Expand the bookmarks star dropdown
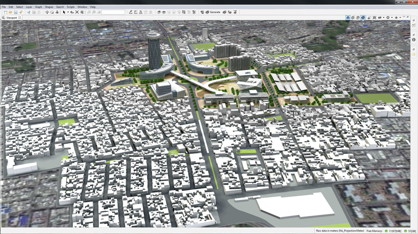The image size is (418, 234). tap(400, 18)
